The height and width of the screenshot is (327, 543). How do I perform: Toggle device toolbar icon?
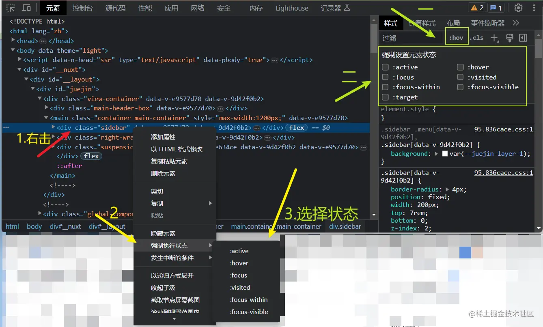tap(26, 8)
